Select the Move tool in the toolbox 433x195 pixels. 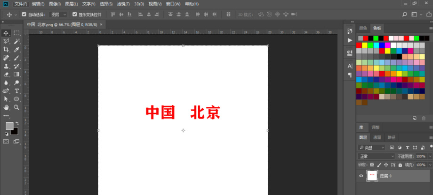[x=6, y=33]
